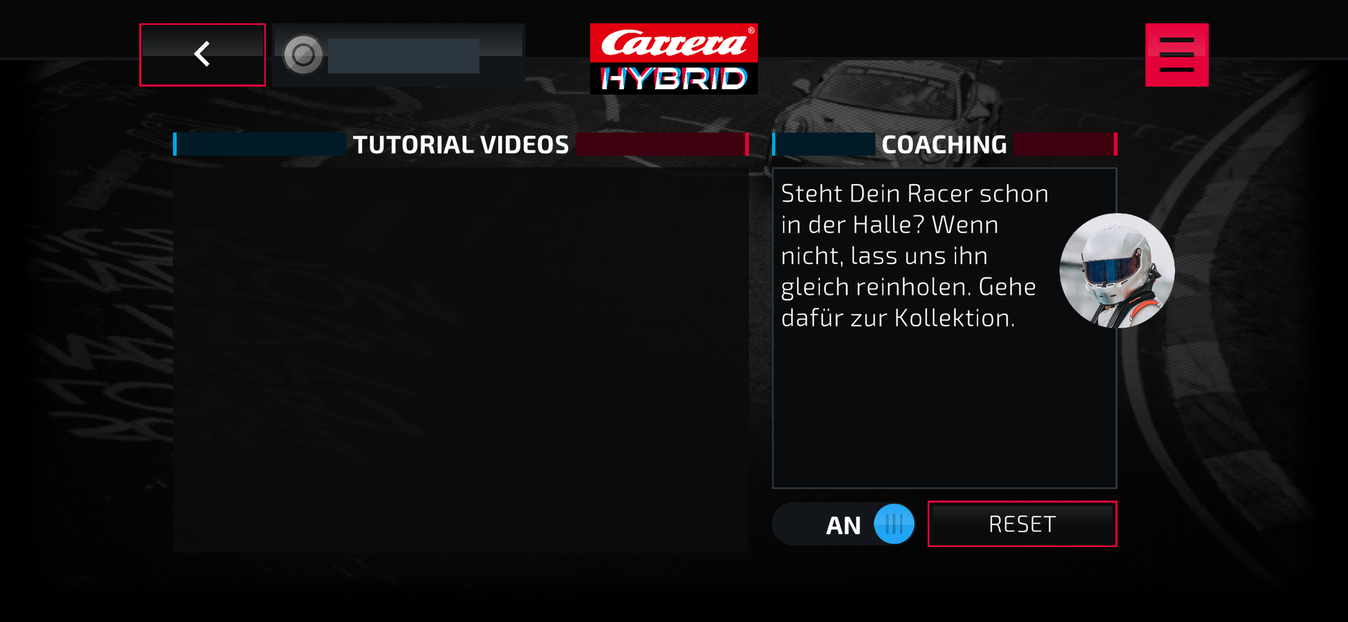Click the HYBRID word in the logo
This screenshot has width=1348, height=622.
pyautogui.click(x=674, y=79)
